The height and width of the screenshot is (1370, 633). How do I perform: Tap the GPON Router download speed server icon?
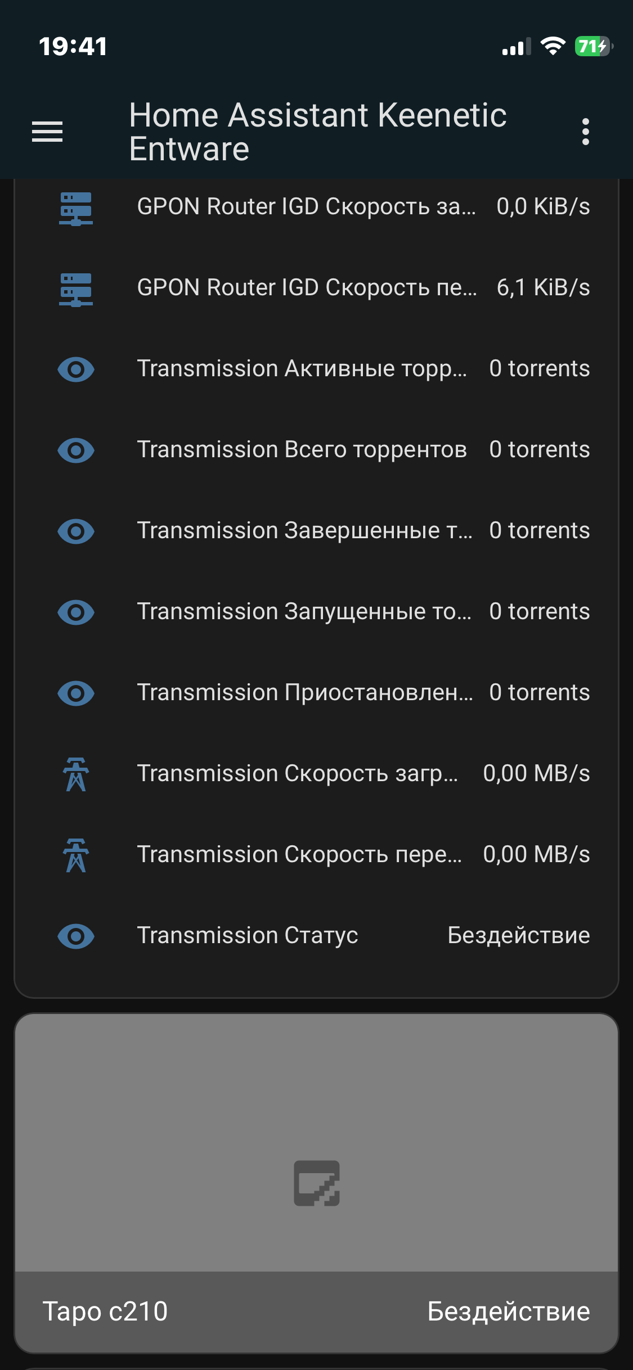pyautogui.click(x=76, y=208)
